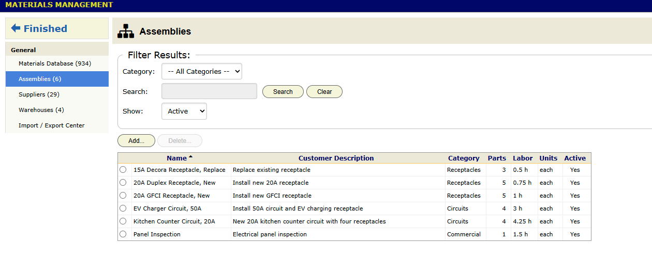Screen dimensions: 652x274
Task: Click '20A GFCI Receptacle, New' name
Action: pyautogui.click(x=172, y=196)
